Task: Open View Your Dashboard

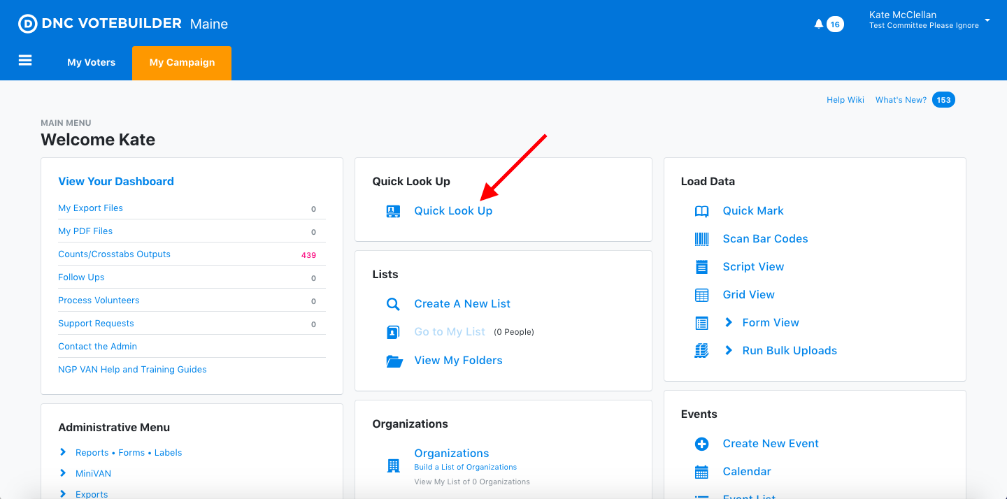Action: pyautogui.click(x=116, y=182)
